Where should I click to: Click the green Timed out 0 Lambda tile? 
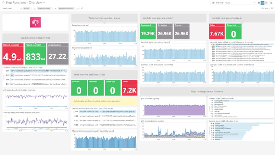234,31
